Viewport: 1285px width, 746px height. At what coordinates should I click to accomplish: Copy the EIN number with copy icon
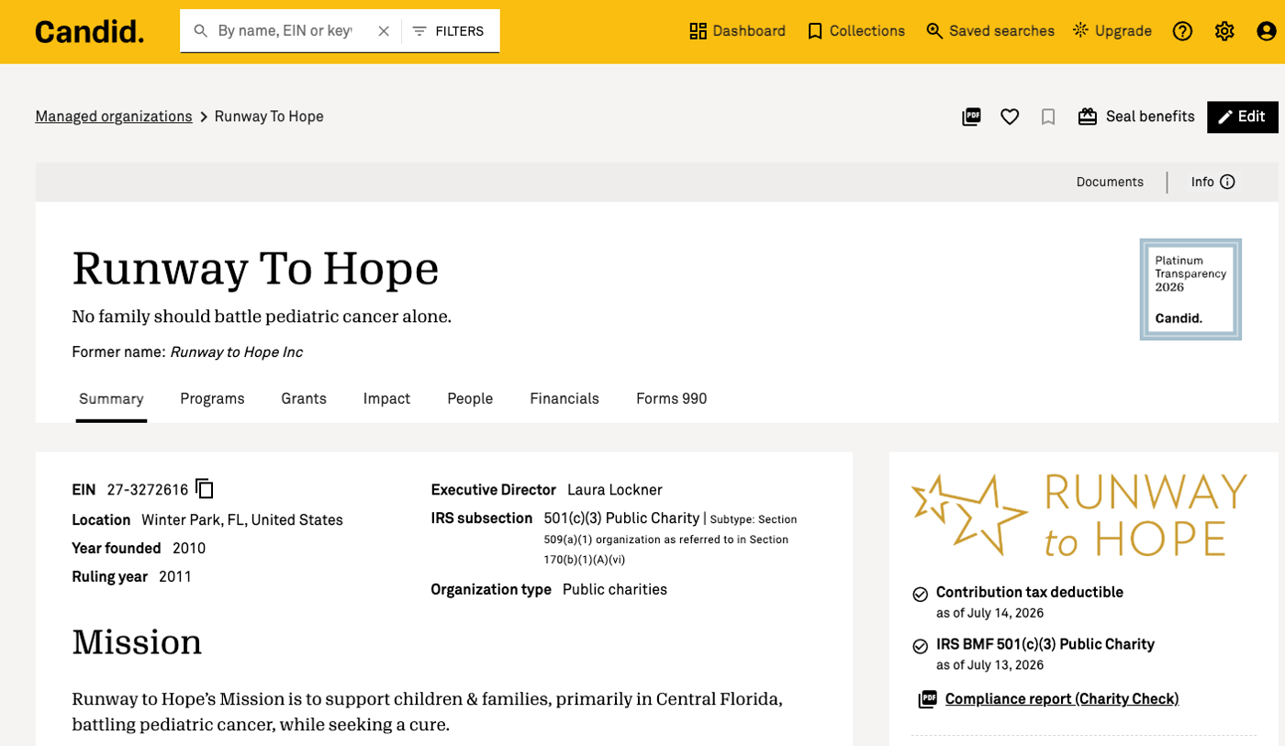coord(205,489)
